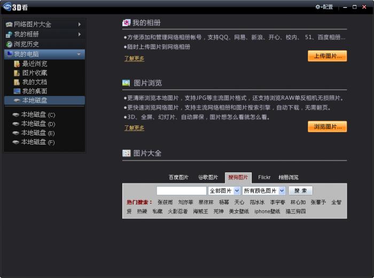The height and width of the screenshot is (278, 374).
Task: Open drive icon for 本地磁盘 (F)
Action: 15,142
